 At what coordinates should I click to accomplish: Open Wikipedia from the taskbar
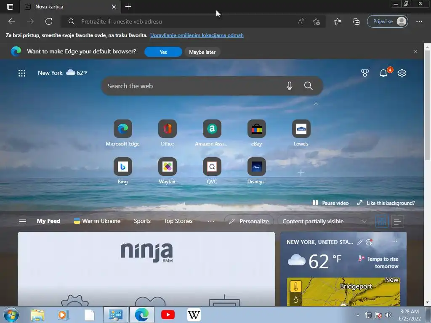(x=194, y=315)
